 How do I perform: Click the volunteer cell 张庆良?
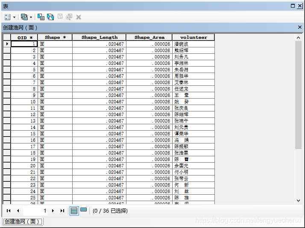coord(194,108)
